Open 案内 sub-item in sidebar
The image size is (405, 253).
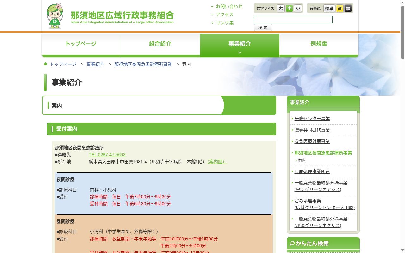click(302, 160)
